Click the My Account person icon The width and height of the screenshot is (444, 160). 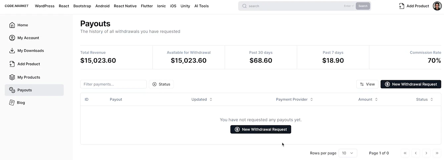pyautogui.click(x=12, y=38)
